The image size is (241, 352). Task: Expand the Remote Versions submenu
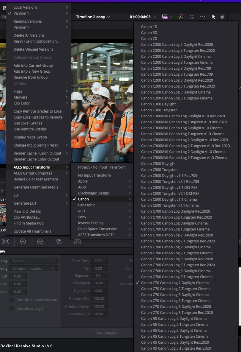39,21
